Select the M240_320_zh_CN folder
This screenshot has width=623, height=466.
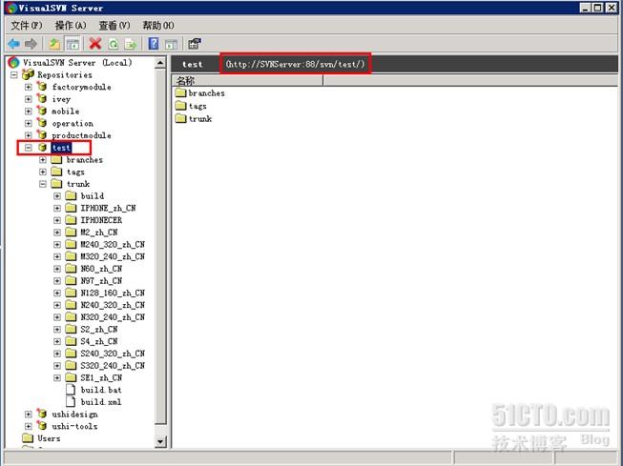[x=113, y=244]
